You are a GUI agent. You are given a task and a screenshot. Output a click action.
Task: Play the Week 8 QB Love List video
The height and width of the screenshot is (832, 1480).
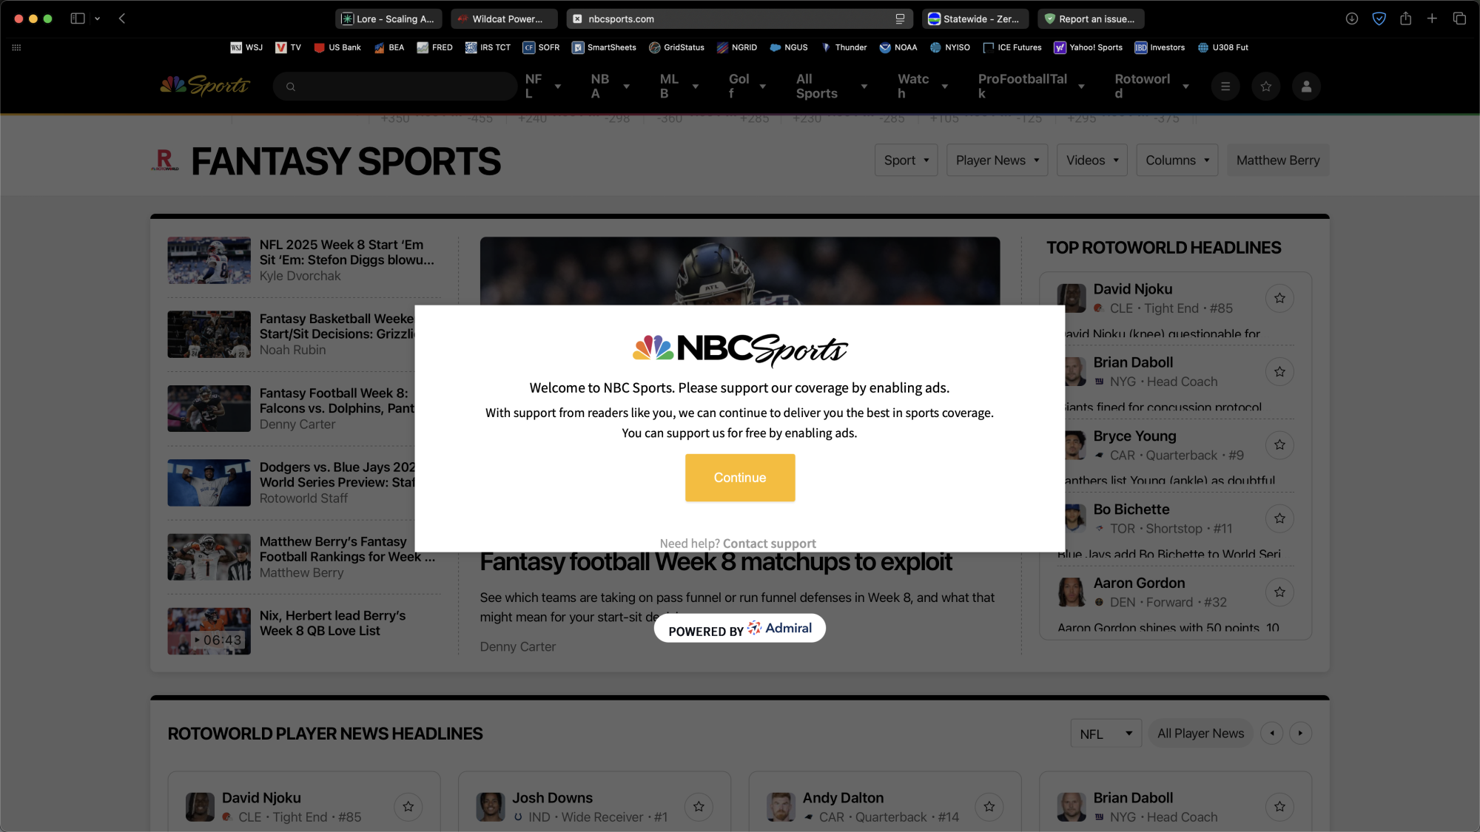209,632
